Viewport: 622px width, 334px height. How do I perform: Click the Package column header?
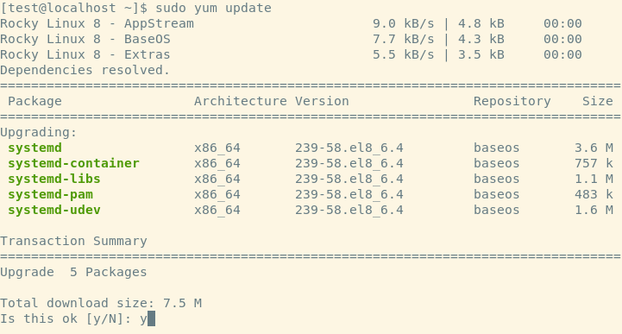(x=35, y=101)
